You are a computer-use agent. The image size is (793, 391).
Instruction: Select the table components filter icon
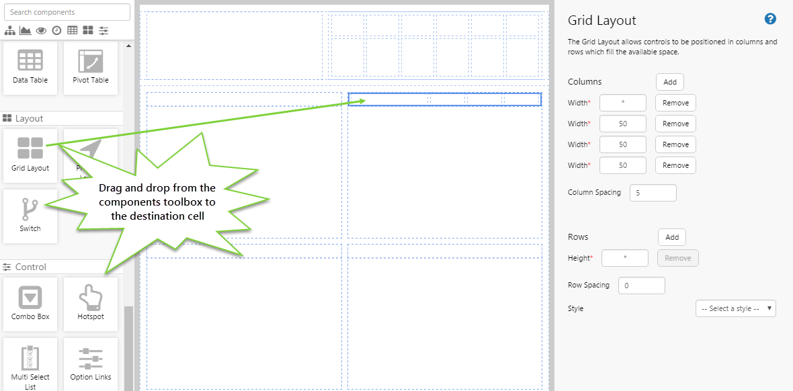[72, 30]
